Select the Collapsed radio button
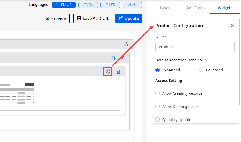 pos(201,70)
